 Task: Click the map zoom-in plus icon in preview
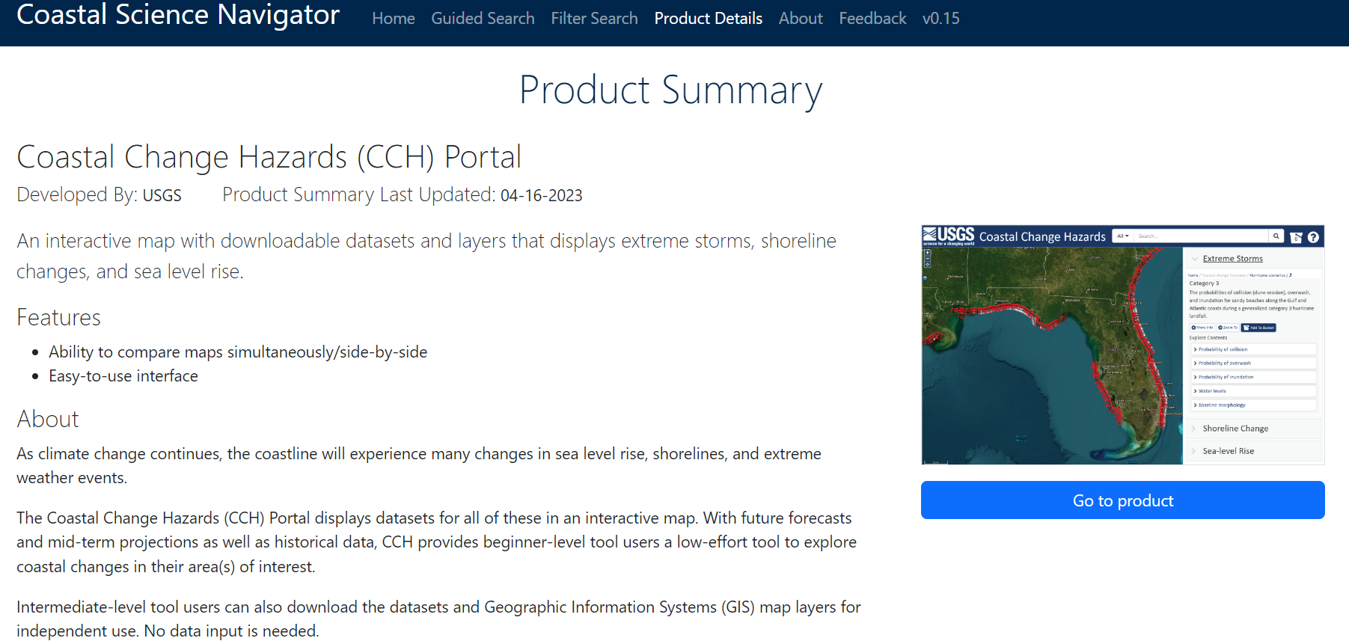(928, 254)
